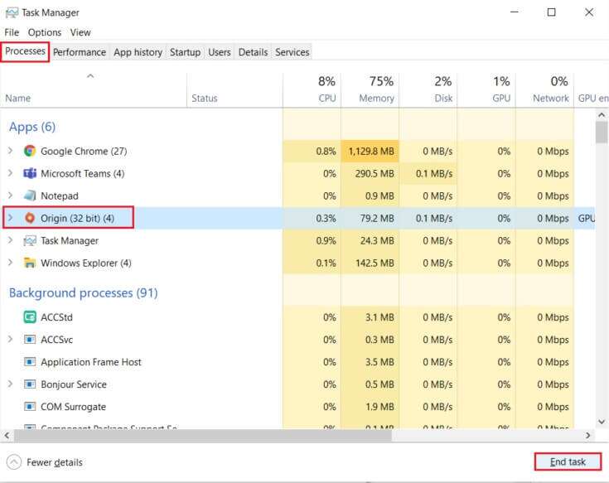
Task: Click the Application Frame Host icon
Action: (x=30, y=362)
